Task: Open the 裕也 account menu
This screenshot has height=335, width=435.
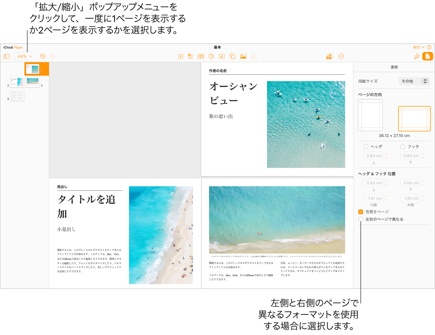Action: [418, 47]
